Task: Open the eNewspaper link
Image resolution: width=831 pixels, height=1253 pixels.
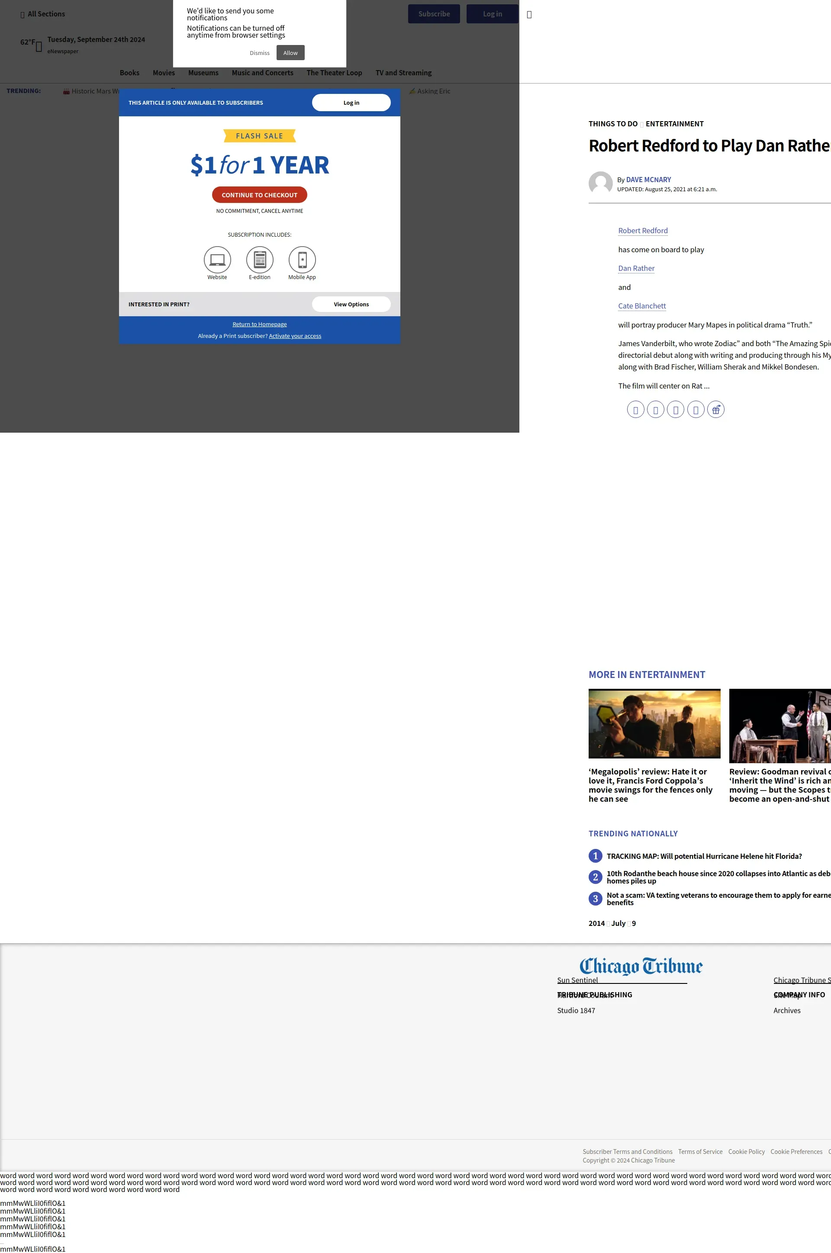Action: pos(62,51)
